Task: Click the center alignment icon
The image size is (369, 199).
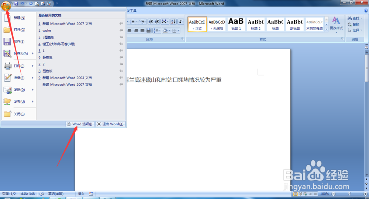Action: pyautogui.click(x=130, y=31)
